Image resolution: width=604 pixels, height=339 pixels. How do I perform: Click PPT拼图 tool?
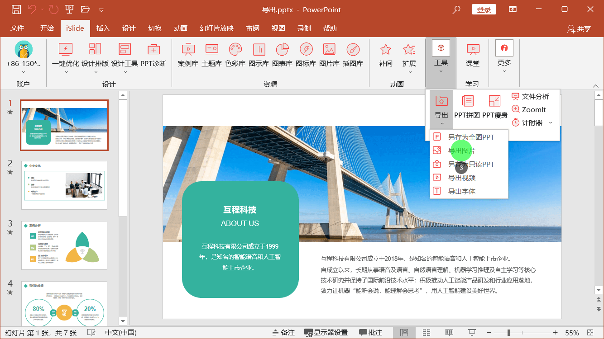(467, 107)
